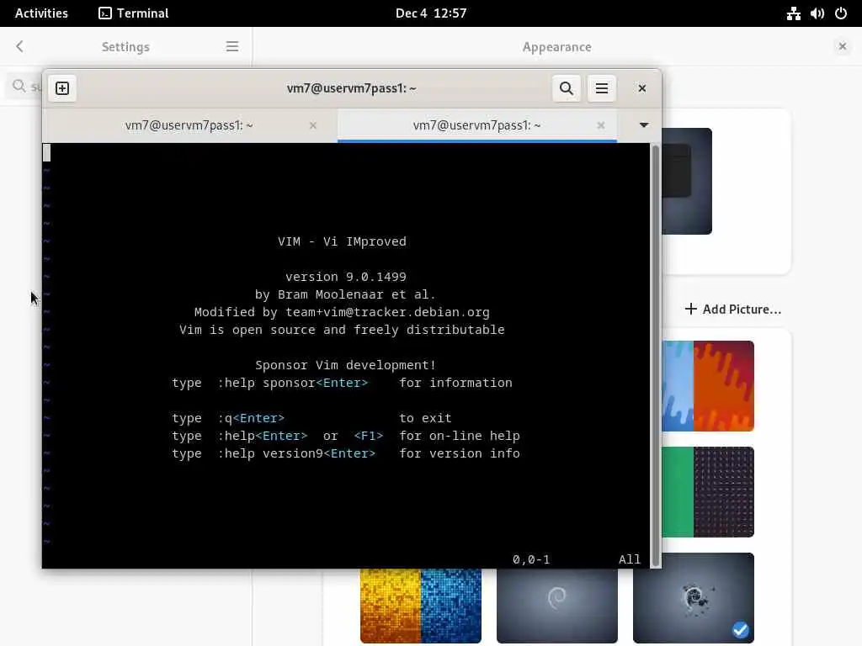Switch to the first terminal tab
The height and width of the screenshot is (646, 862).
click(x=189, y=125)
